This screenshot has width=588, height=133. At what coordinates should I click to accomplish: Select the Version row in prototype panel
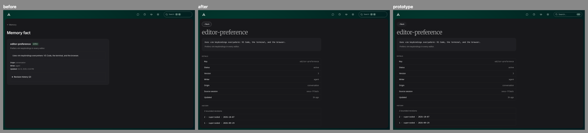pos(456,73)
